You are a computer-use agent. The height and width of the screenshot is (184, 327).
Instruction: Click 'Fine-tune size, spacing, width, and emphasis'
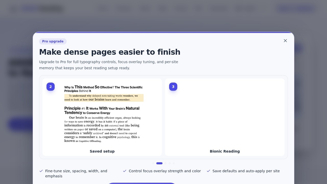click(76, 174)
